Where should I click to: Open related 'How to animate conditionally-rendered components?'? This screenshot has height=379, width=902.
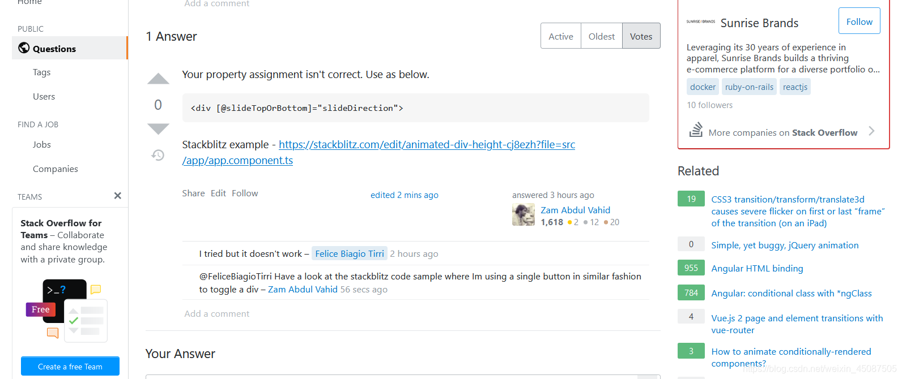[x=791, y=358]
